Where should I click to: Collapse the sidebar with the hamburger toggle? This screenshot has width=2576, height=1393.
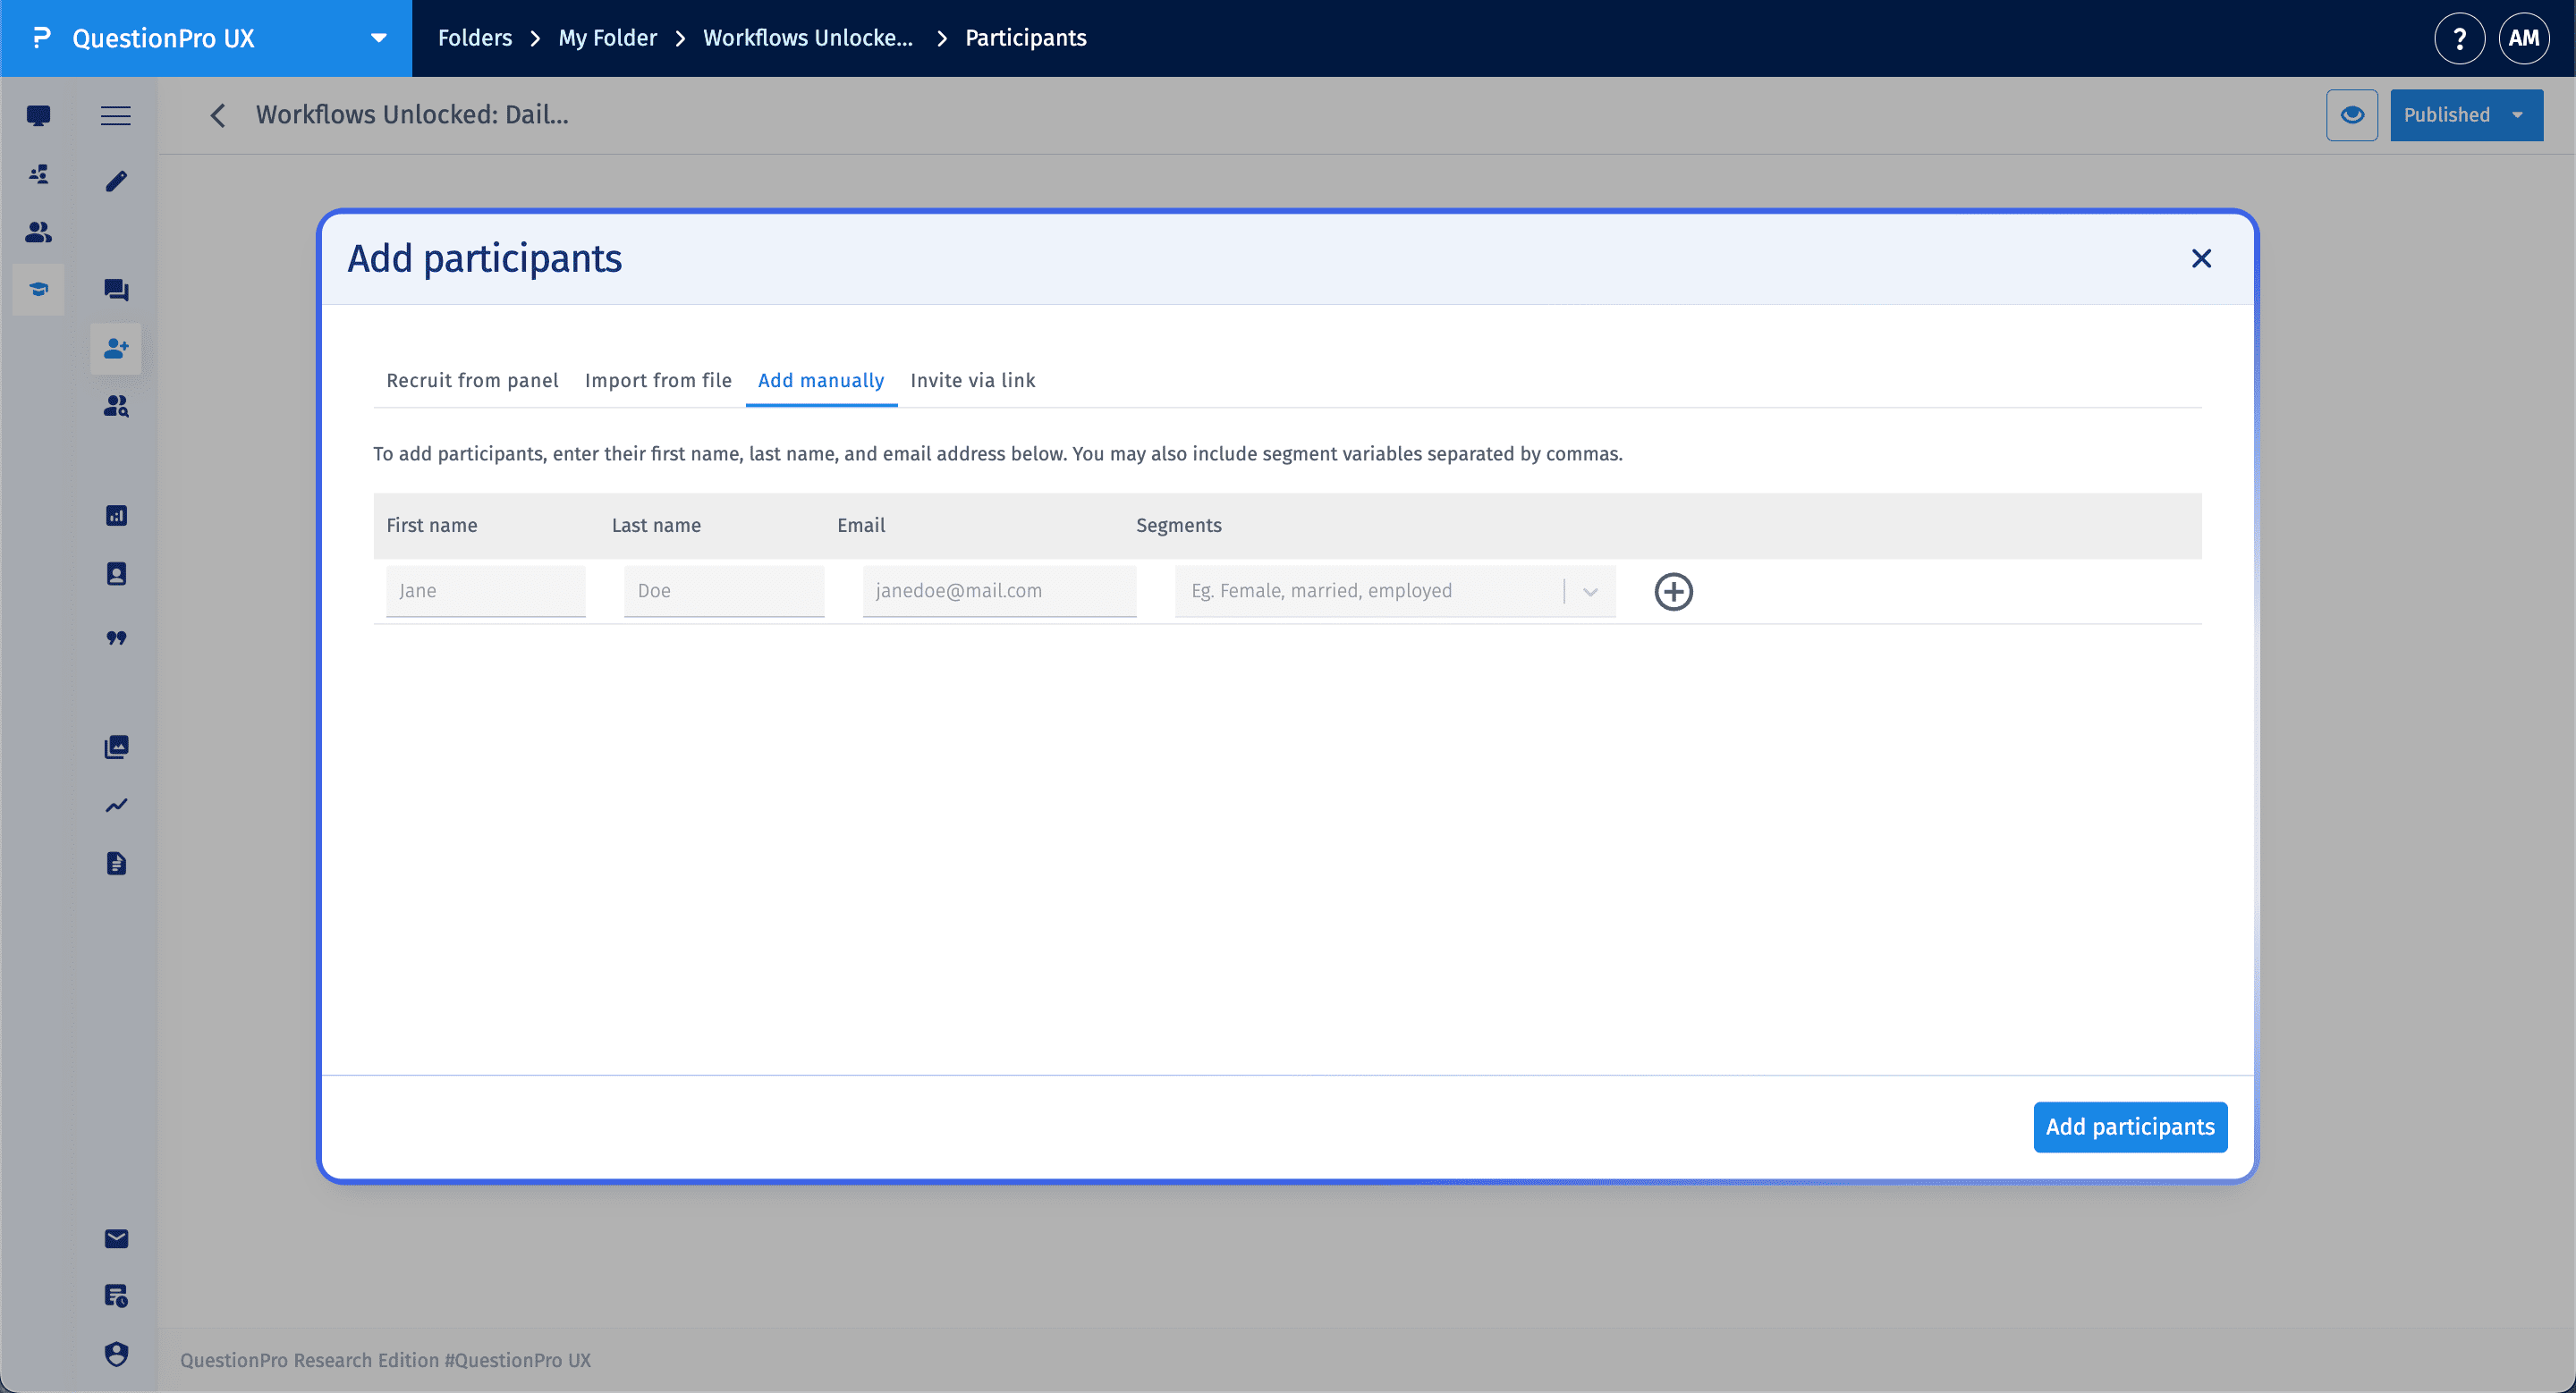[116, 115]
